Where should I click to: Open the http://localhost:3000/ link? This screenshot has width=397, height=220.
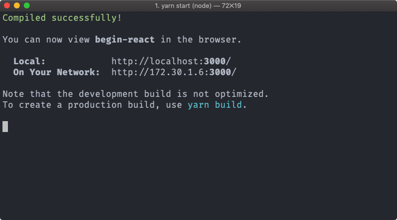(x=171, y=61)
